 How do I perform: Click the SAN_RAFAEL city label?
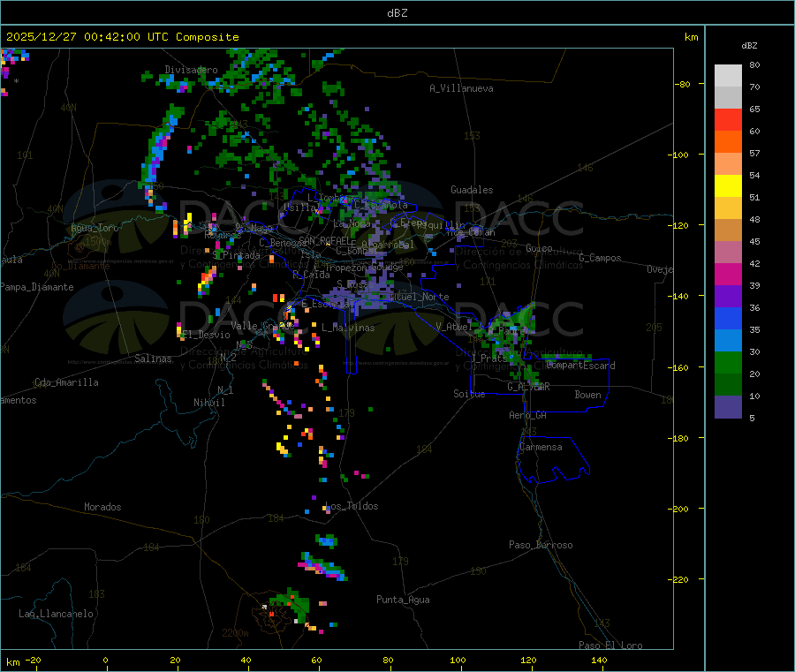click(327, 240)
